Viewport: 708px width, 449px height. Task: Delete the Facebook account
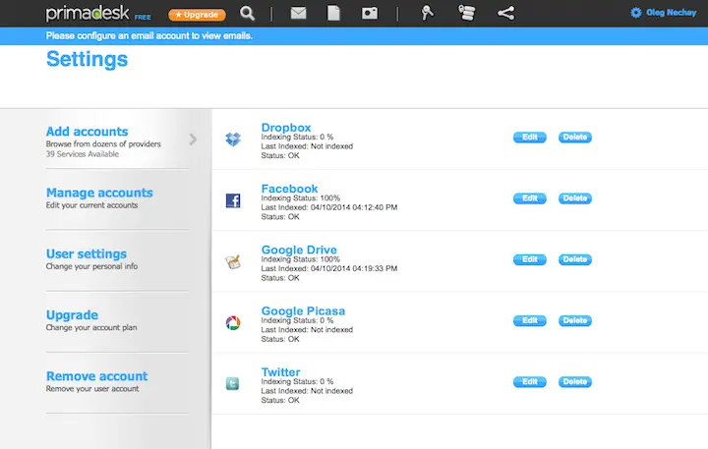pos(575,198)
